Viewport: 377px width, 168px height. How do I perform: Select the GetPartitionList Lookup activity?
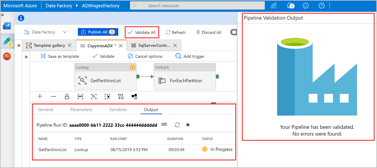pos(105,77)
